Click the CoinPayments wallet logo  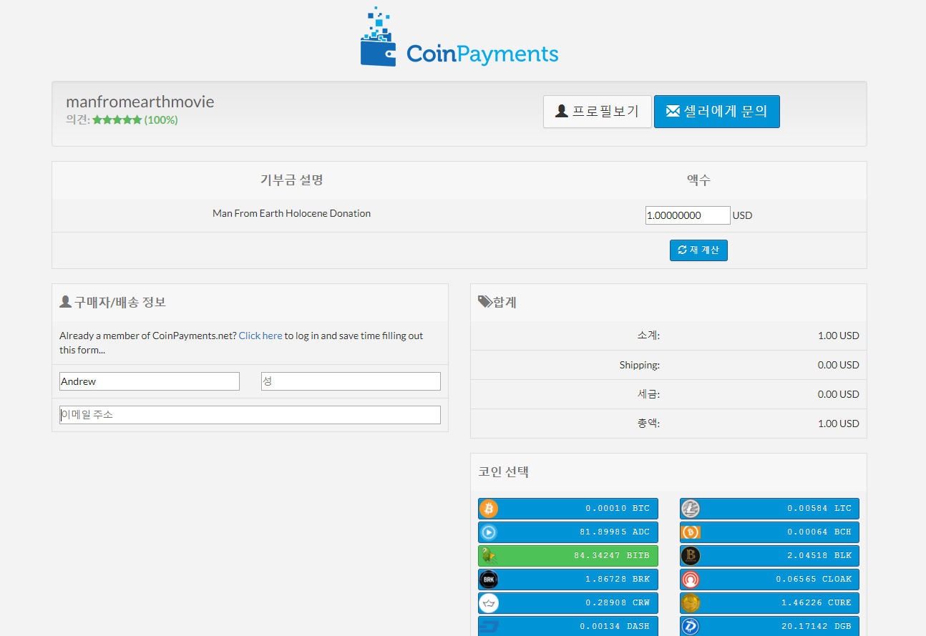click(x=459, y=37)
